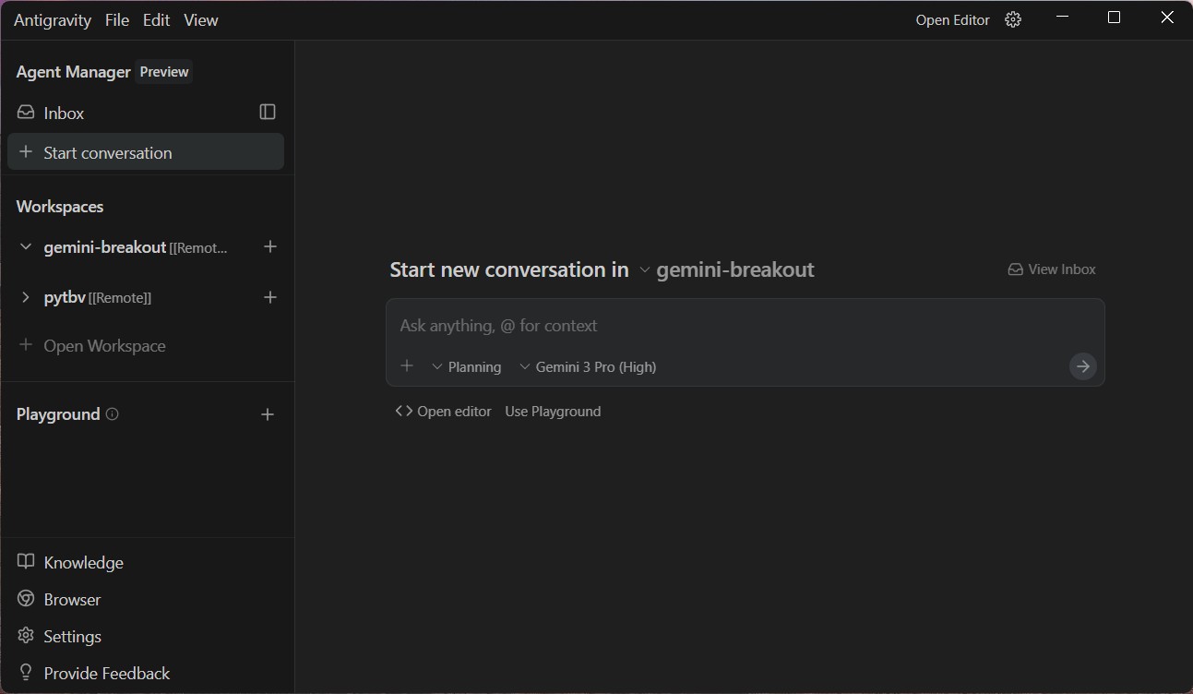Screen dimensions: 1193x694
Task: Click the add context plus icon in prompt box
Action: [407, 366]
